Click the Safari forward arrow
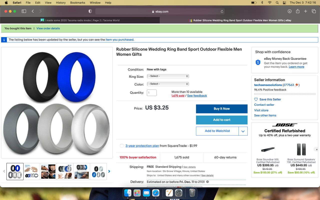Screen dimensions: 320x200 [40, 11]
